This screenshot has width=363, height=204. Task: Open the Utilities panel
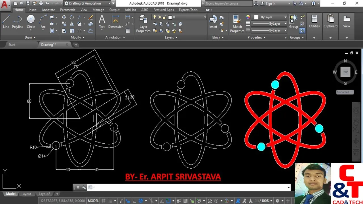[314, 27]
